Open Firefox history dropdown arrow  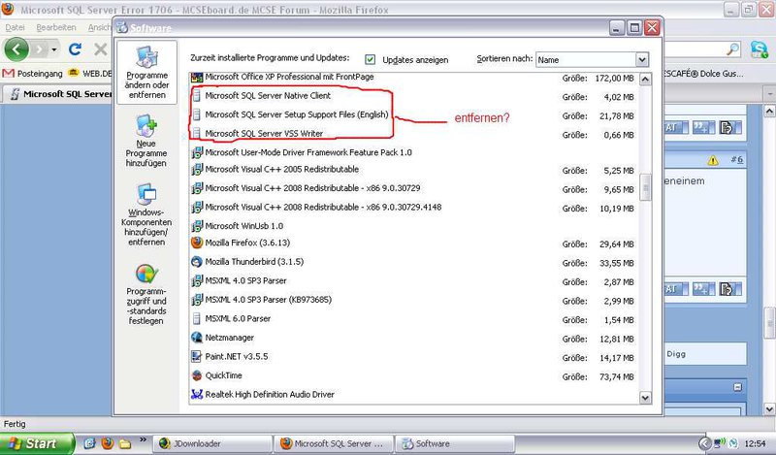coord(53,50)
